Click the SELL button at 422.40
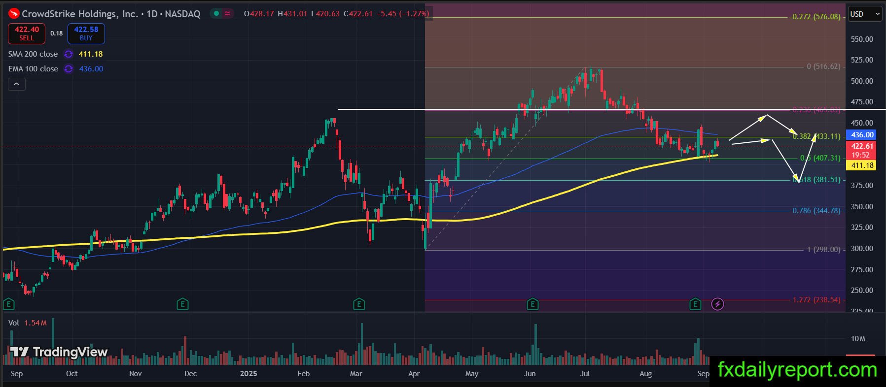 pyautogui.click(x=27, y=33)
